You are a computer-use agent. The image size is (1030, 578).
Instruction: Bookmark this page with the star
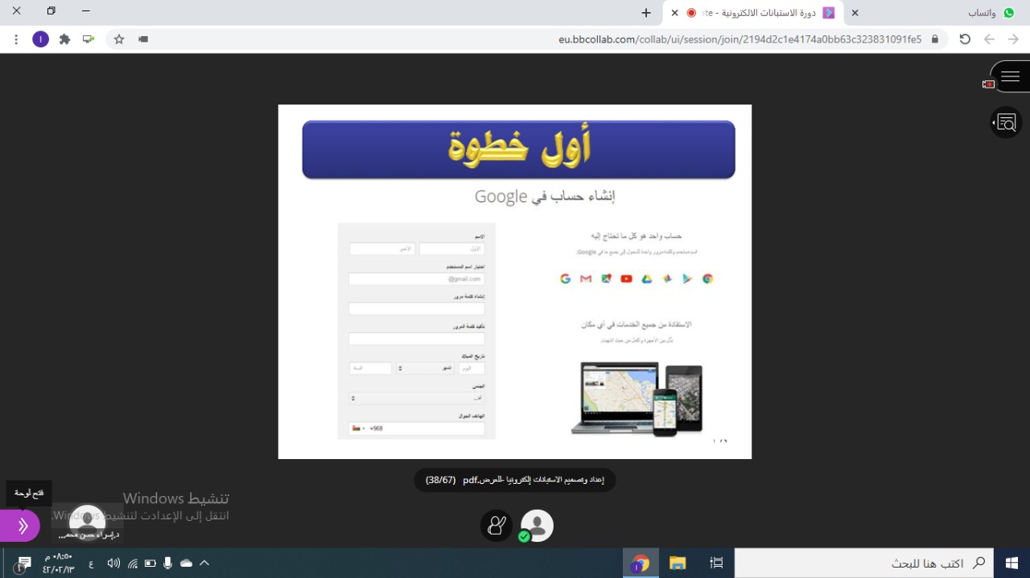(119, 39)
